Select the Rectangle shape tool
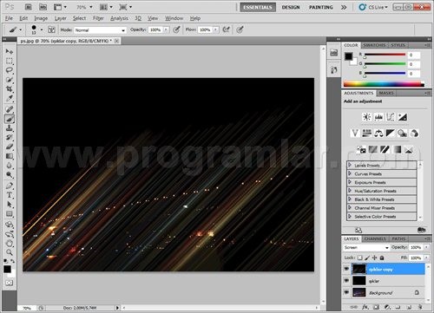 point(10,214)
